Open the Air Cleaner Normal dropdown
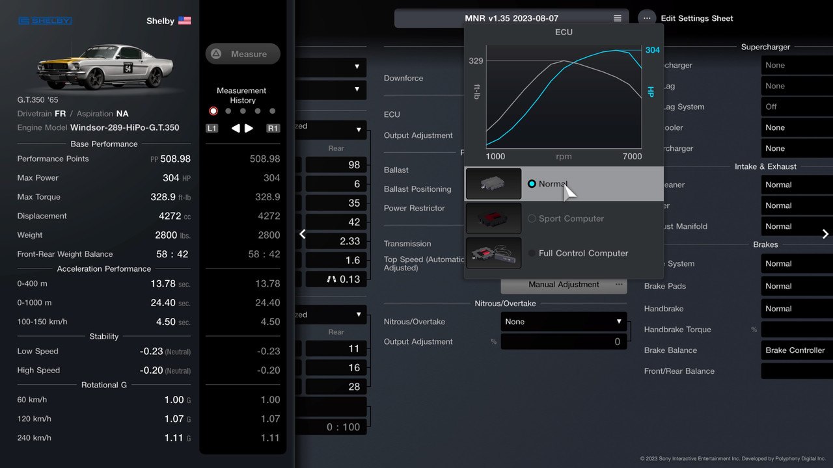Screen dimensions: 833x468 tap(797, 185)
